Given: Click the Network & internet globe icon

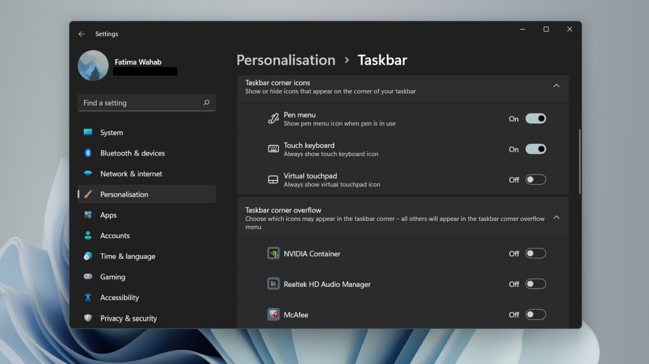Looking at the screenshot, I should [x=89, y=173].
